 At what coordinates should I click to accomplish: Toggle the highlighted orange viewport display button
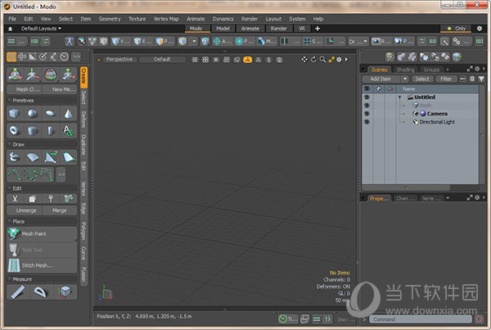tap(247, 60)
